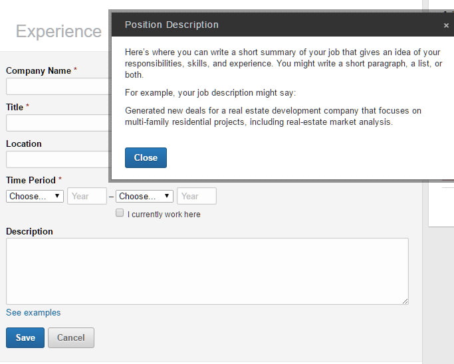This screenshot has width=454, height=364.
Task: Click the Description textarea resize handle
Action: [x=405, y=301]
